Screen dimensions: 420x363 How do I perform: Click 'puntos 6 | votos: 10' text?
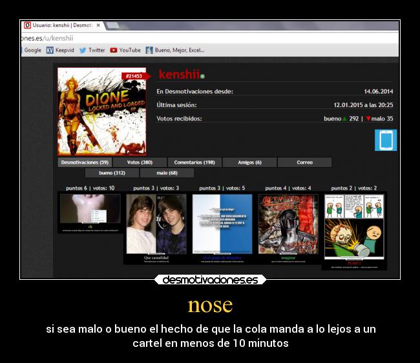90,188
